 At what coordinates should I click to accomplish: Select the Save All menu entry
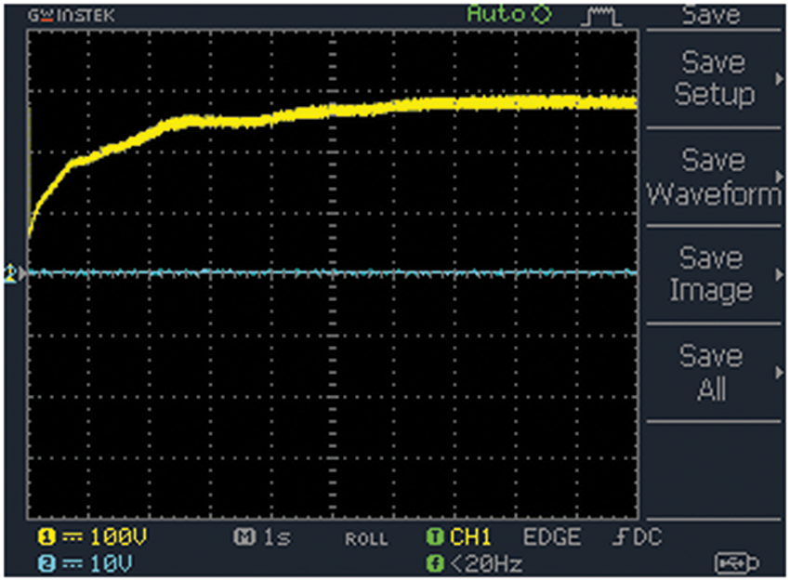coord(713,372)
